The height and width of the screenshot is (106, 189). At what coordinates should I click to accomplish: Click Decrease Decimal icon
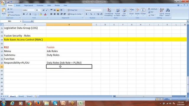[x=101, y=14]
